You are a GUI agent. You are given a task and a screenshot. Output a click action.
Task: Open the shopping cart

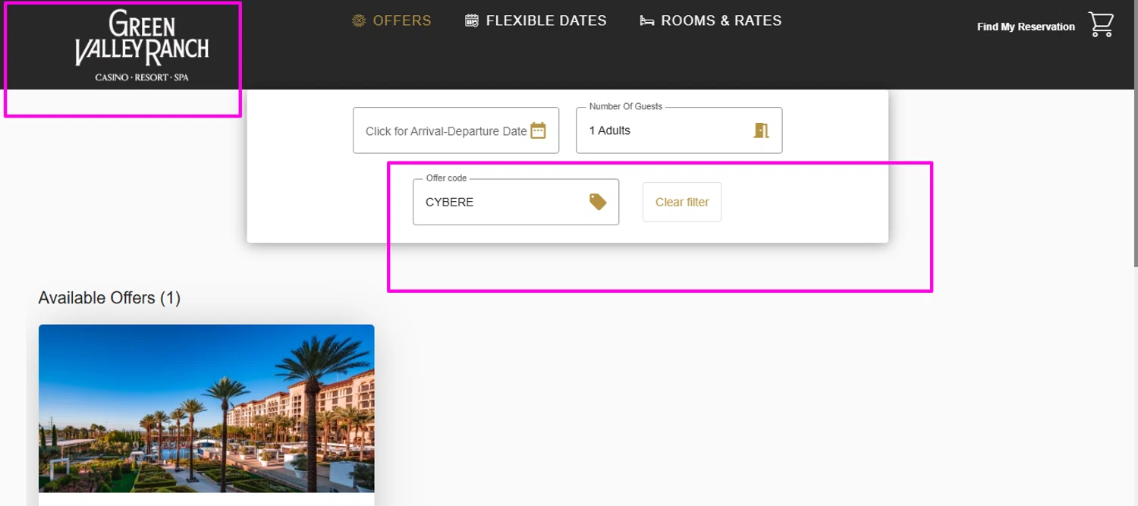click(x=1101, y=24)
